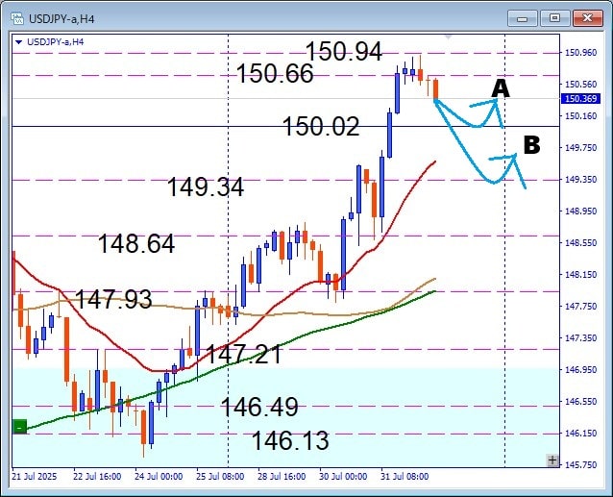Click the 145.750 price scale value

(x=581, y=465)
